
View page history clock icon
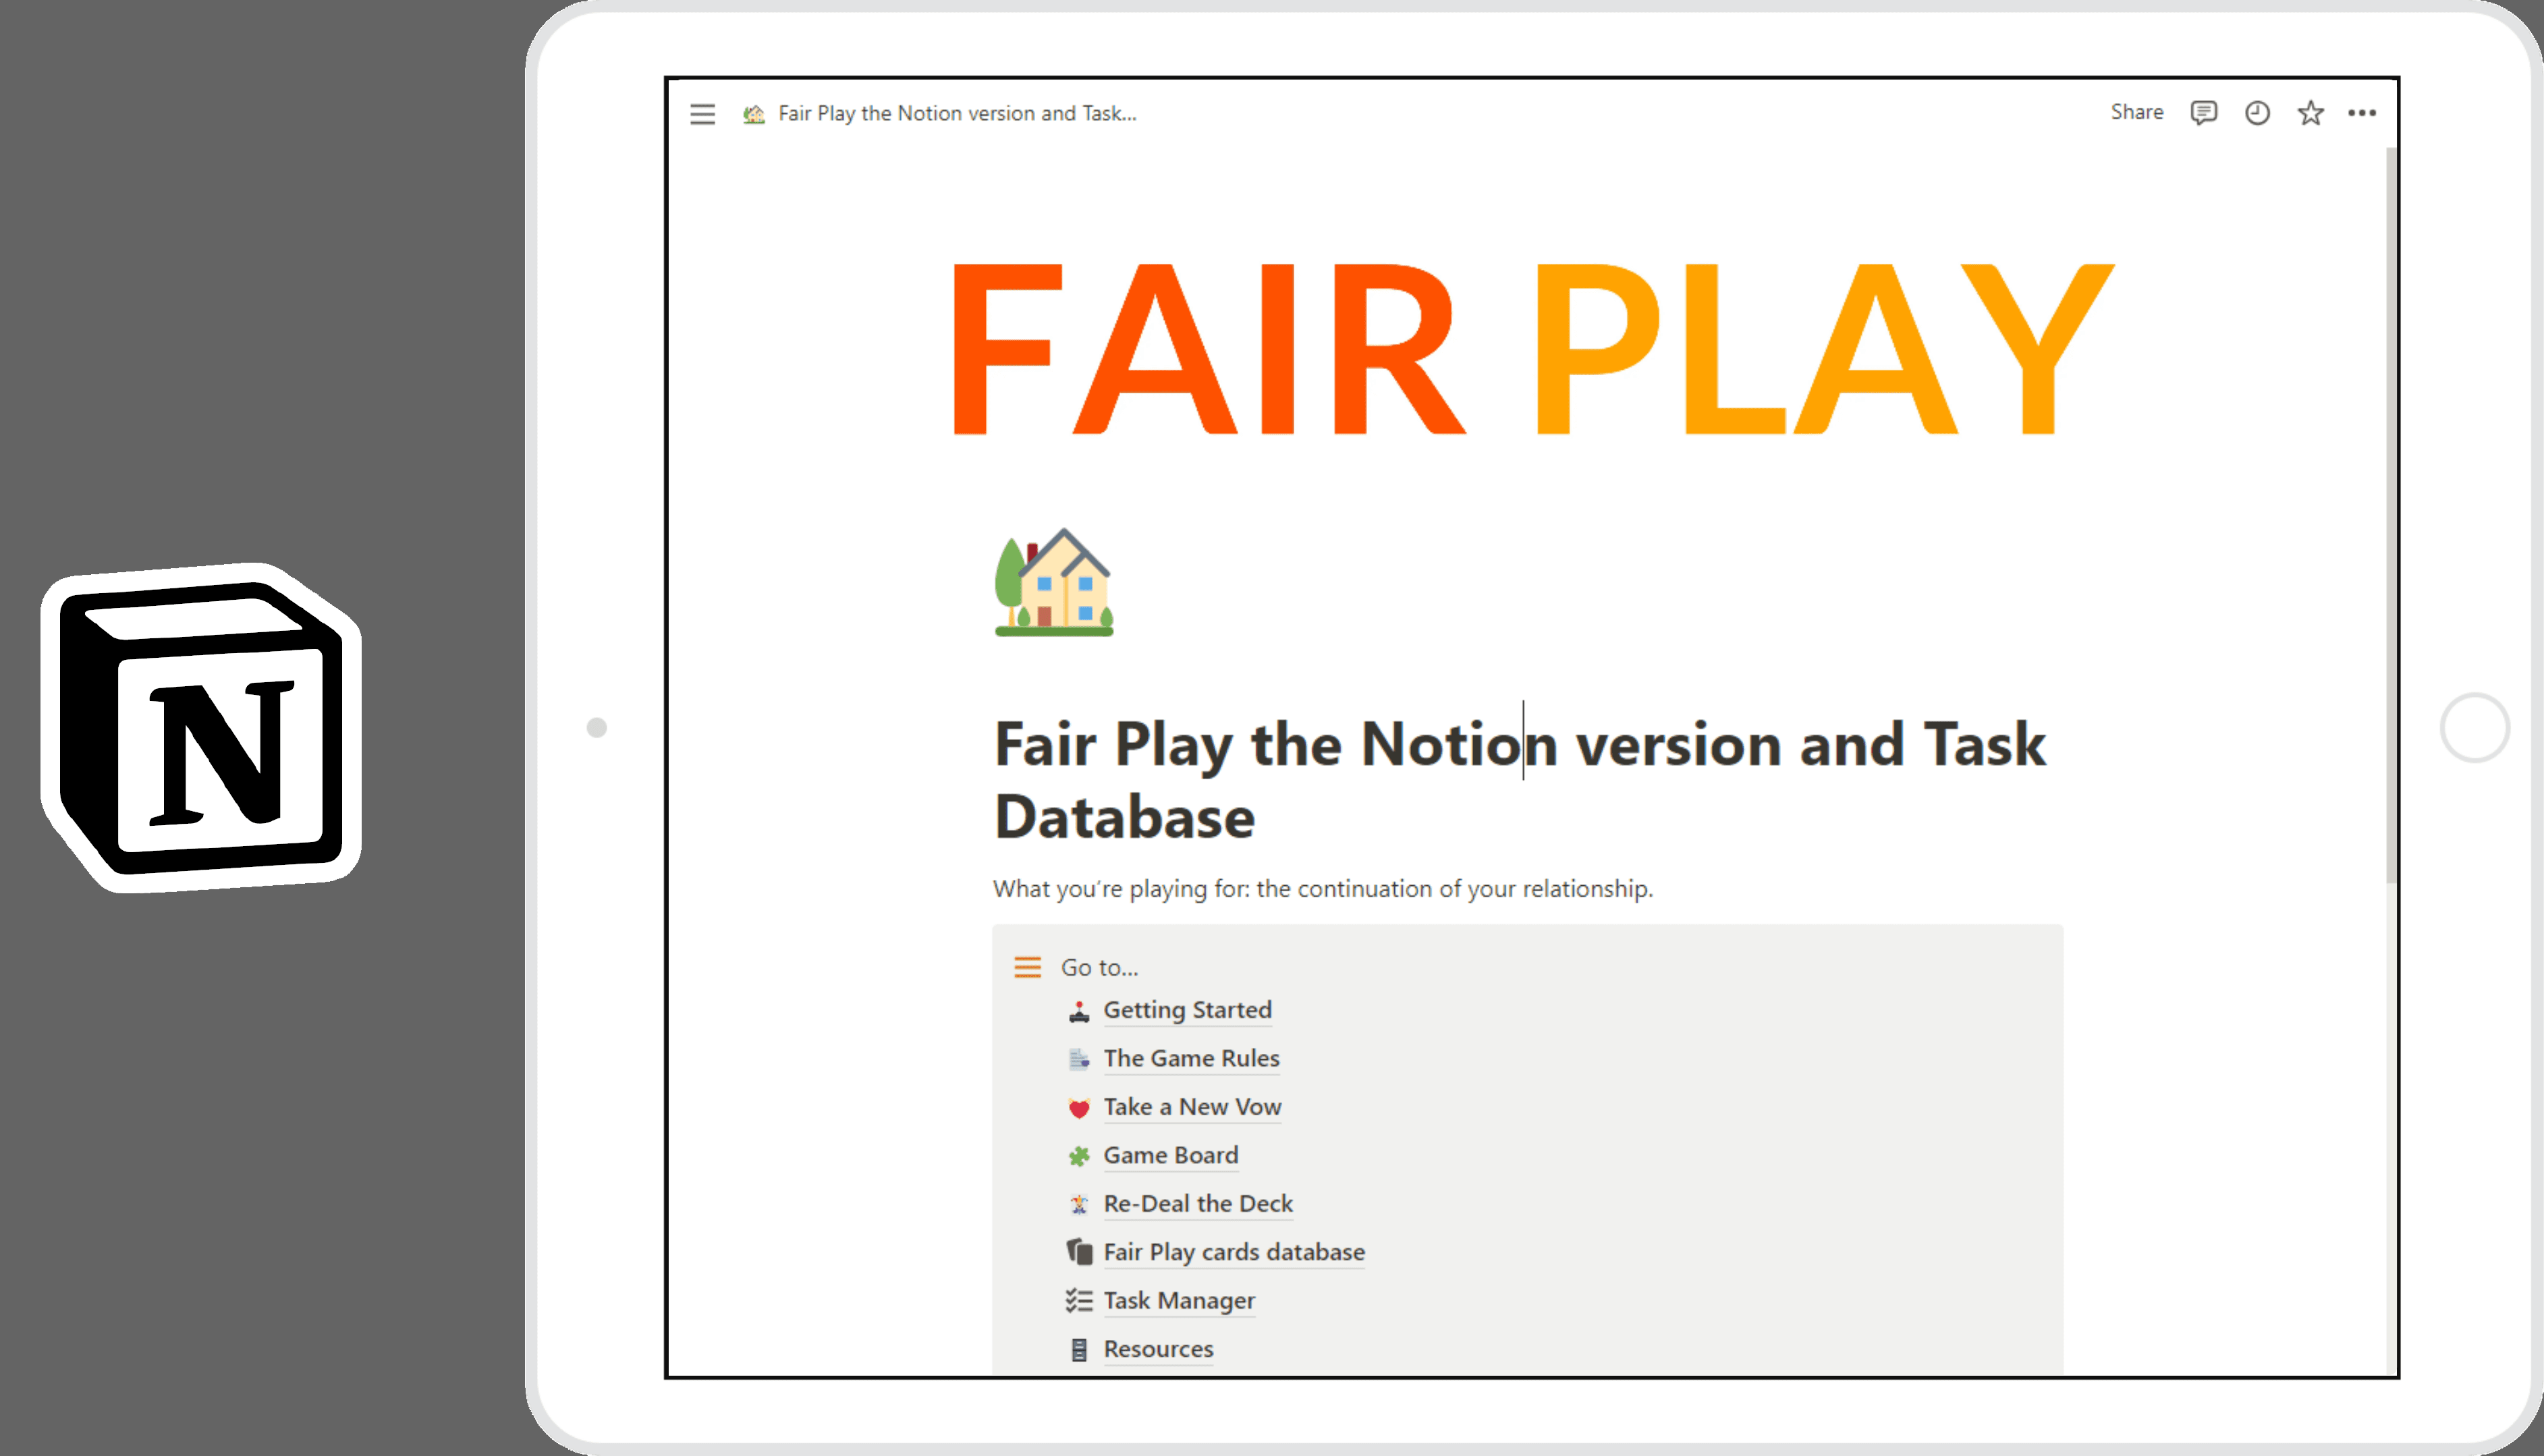[2257, 113]
